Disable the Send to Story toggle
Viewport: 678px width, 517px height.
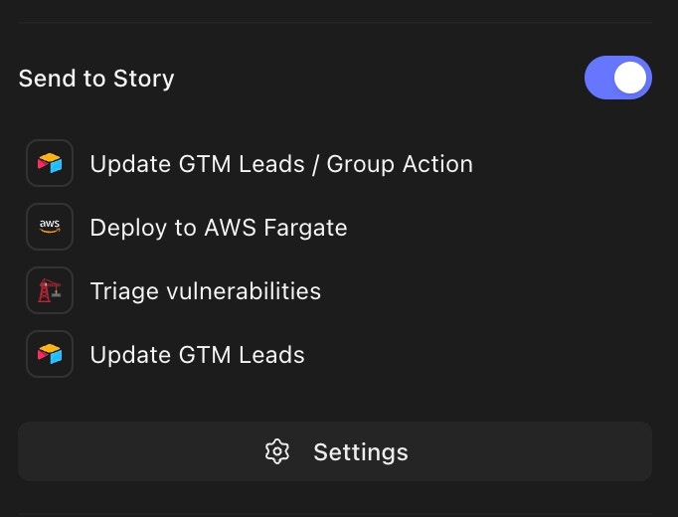[618, 78]
